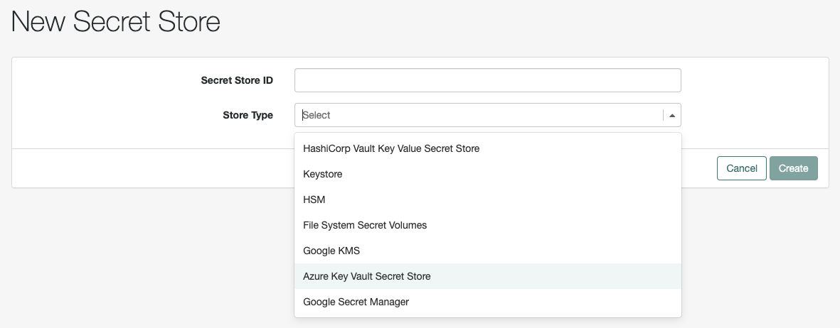This screenshot has height=328, width=840.
Task: Click the Secret Store ID label
Action: click(x=237, y=80)
